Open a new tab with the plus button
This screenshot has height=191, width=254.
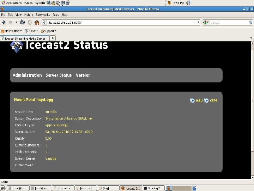click(53, 38)
